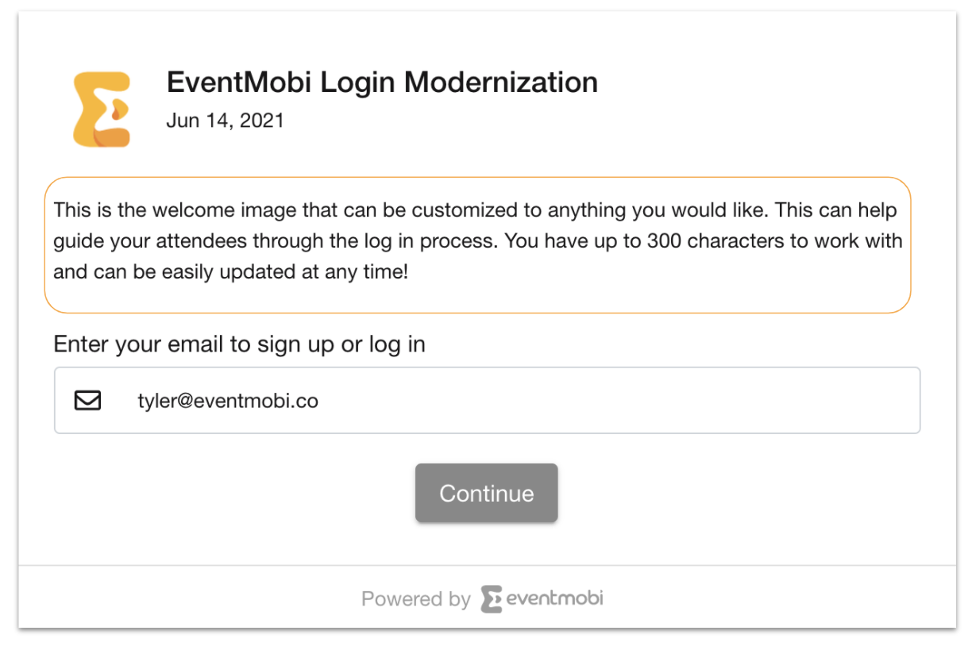Click the words 'sign up or log in'
972x646 pixels.
pyautogui.click(x=341, y=344)
